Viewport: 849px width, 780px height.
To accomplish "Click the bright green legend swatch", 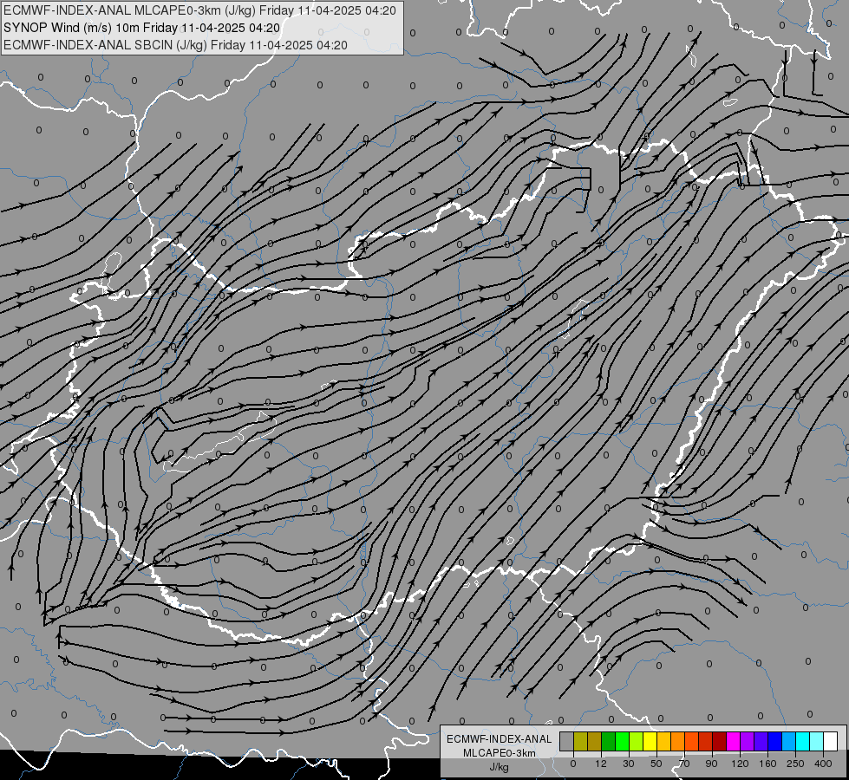I will tap(622, 741).
